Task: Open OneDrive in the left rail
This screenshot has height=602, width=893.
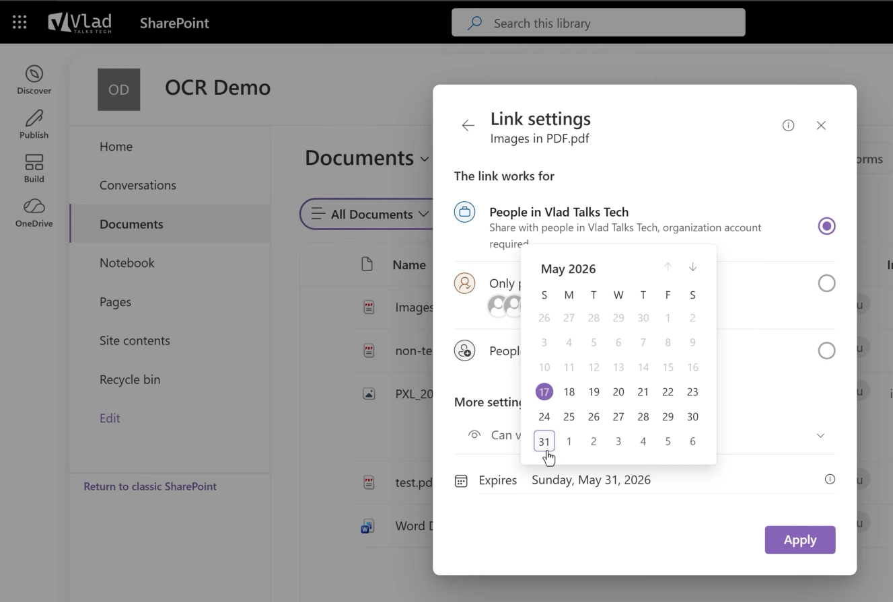Action: 34,213
